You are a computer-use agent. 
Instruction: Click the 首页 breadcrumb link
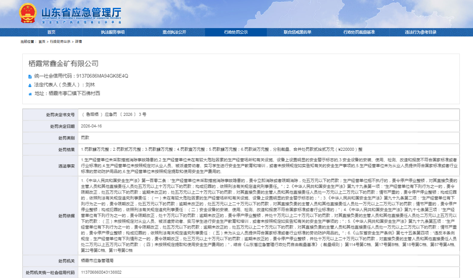[x=42, y=42]
